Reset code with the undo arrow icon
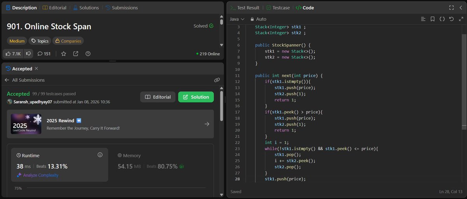The image size is (467, 199). tap(451, 19)
